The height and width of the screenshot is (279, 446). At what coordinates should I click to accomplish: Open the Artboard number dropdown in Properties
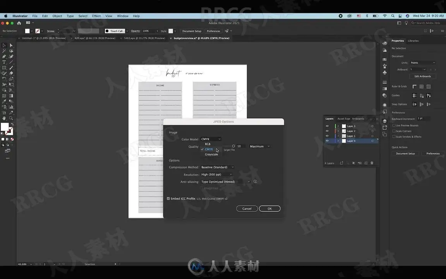point(424,69)
